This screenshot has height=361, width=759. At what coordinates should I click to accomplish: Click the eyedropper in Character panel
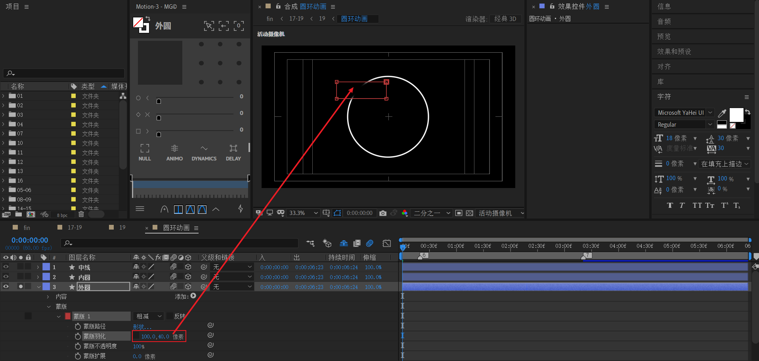pos(722,113)
